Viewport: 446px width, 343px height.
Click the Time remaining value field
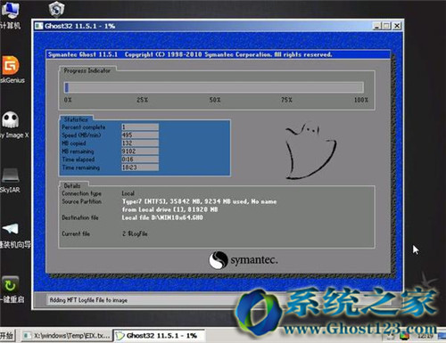(140, 167)
